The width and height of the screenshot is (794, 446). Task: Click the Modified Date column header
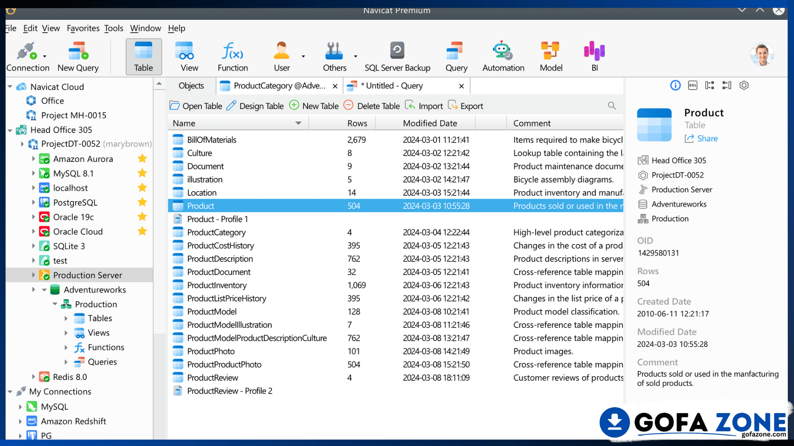pyautogui.click(x=430, y=123)
